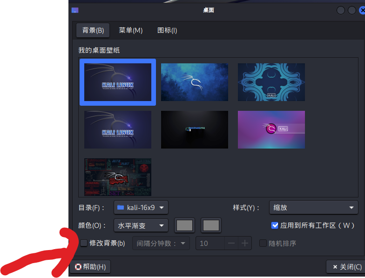Choose the teal ornamental pattern Kali wallpaper
This screenshot has width=365, height=278.
point(271,82)
